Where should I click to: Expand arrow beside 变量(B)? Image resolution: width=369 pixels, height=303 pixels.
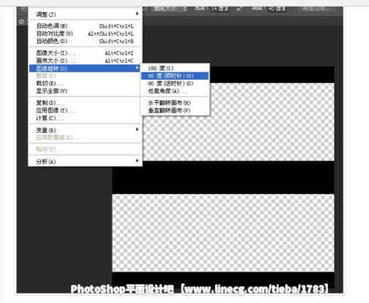coord(137,129)
